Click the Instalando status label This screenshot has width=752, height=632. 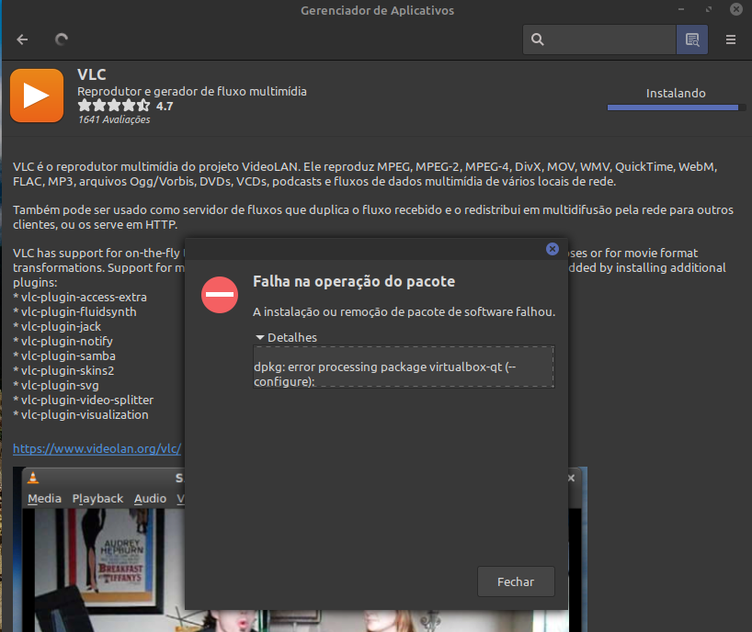(676, 93)
